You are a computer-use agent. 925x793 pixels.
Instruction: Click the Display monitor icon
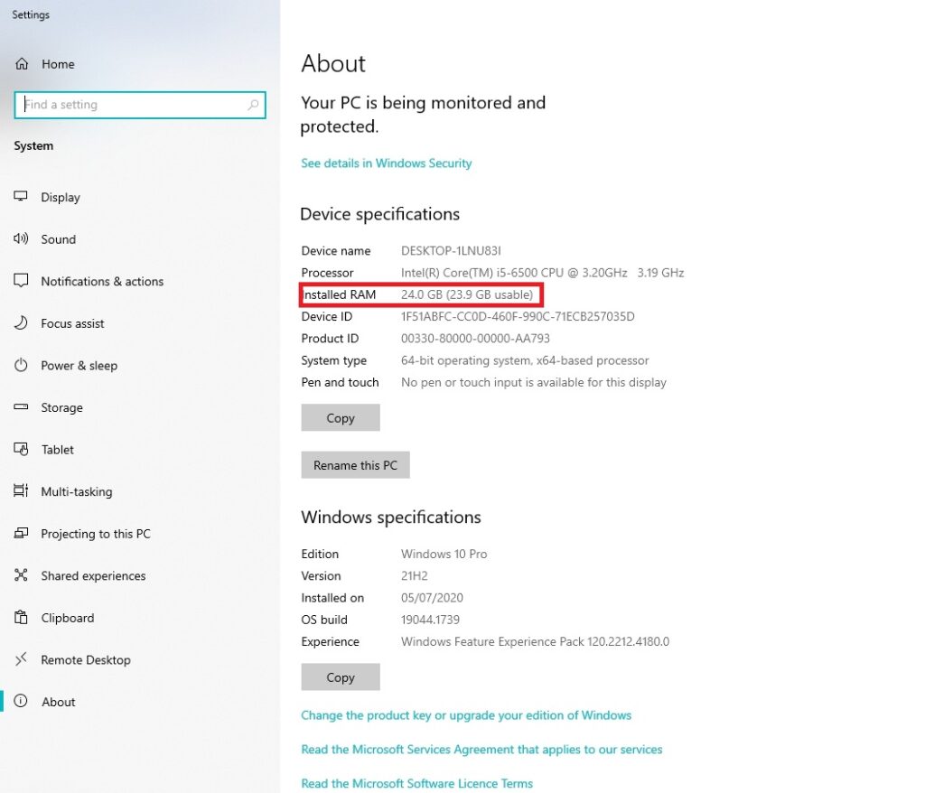[21, 197]
